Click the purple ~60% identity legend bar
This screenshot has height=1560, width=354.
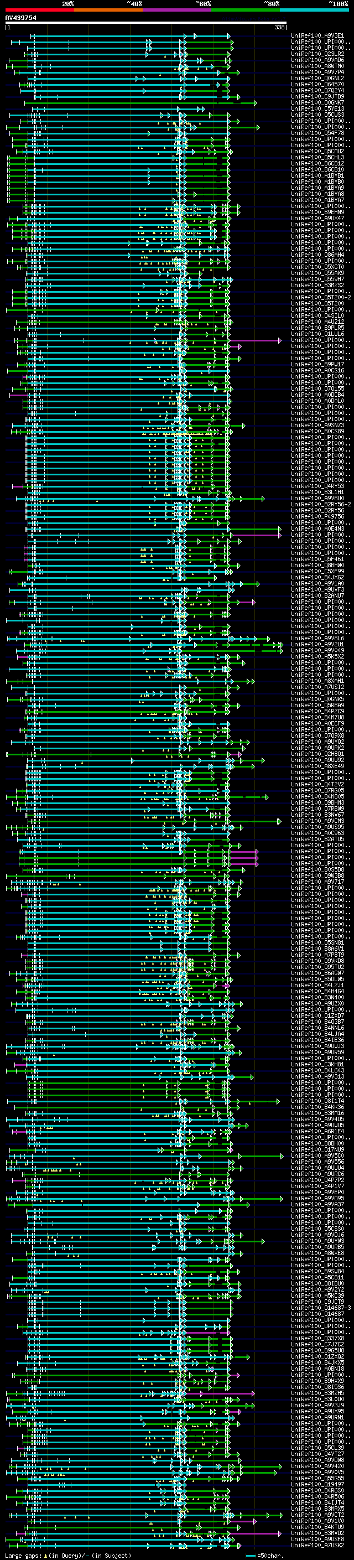pyautogui.click(x=178, y=10)
